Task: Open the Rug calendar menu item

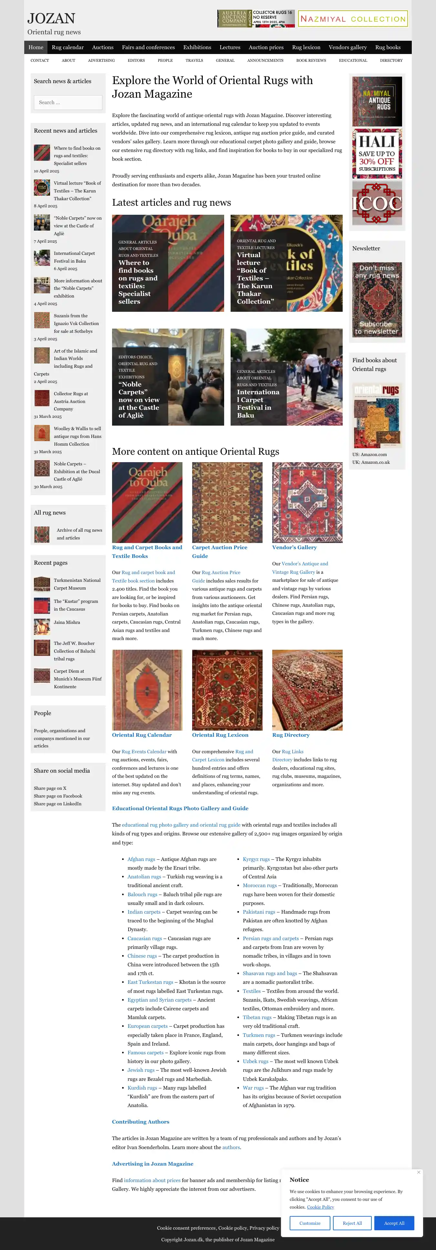Action: tap(68, 48)
